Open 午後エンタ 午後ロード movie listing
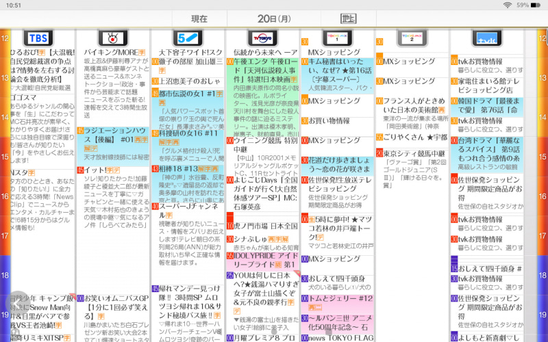 pos(263,97)
